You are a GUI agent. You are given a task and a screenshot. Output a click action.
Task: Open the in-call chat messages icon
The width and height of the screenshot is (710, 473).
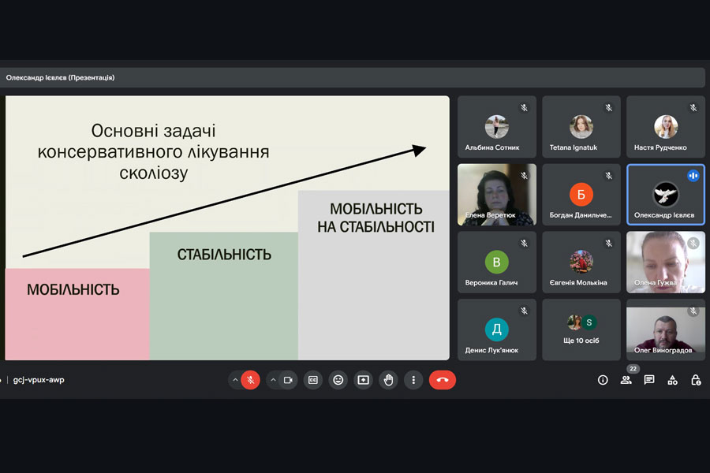click(x=649, y=380)
